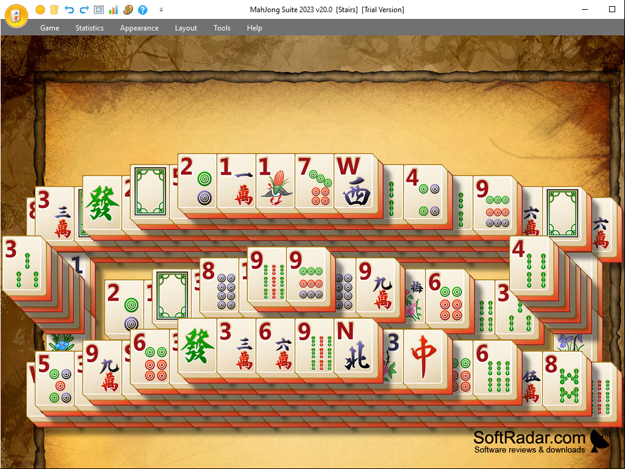This screenshot has height=469, width=625.
Task: Pick the 4 bamboo tile on right stair
Action: (530, 265)
